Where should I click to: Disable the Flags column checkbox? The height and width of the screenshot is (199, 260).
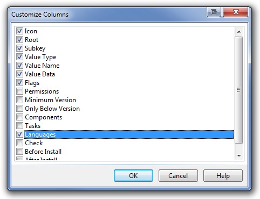19,83
